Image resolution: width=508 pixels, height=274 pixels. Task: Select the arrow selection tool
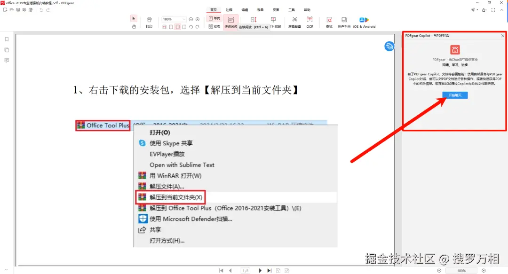tap(133, 19)
